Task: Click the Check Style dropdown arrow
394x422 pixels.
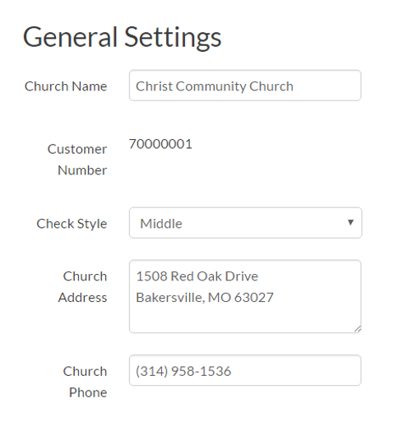Action: pyautogui.click(x=350, y=222)
